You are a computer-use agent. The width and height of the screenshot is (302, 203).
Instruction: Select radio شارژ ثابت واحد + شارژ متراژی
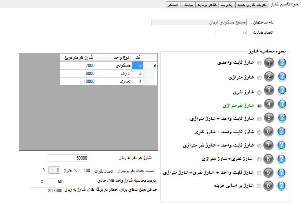[259, 119]
